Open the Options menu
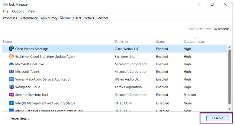Image resolution: width=235 pixels, height=125 pixels. pos(18,11)
